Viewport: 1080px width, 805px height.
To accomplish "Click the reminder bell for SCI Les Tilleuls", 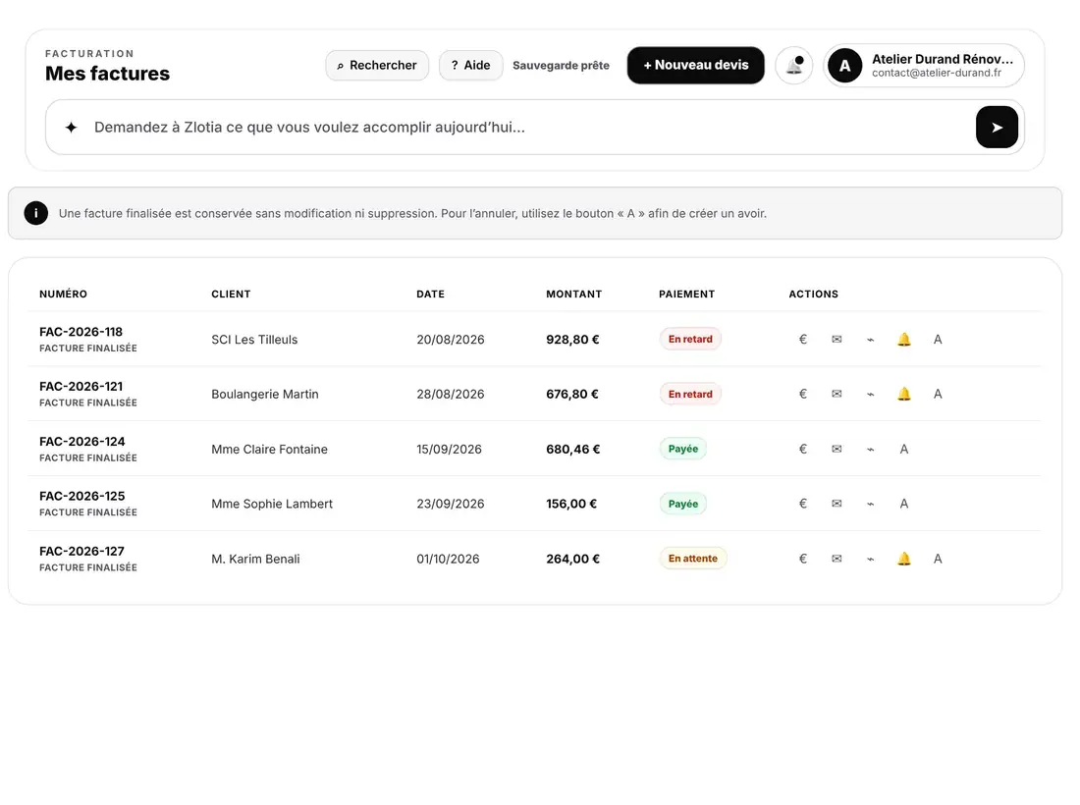I will (903, 339).
